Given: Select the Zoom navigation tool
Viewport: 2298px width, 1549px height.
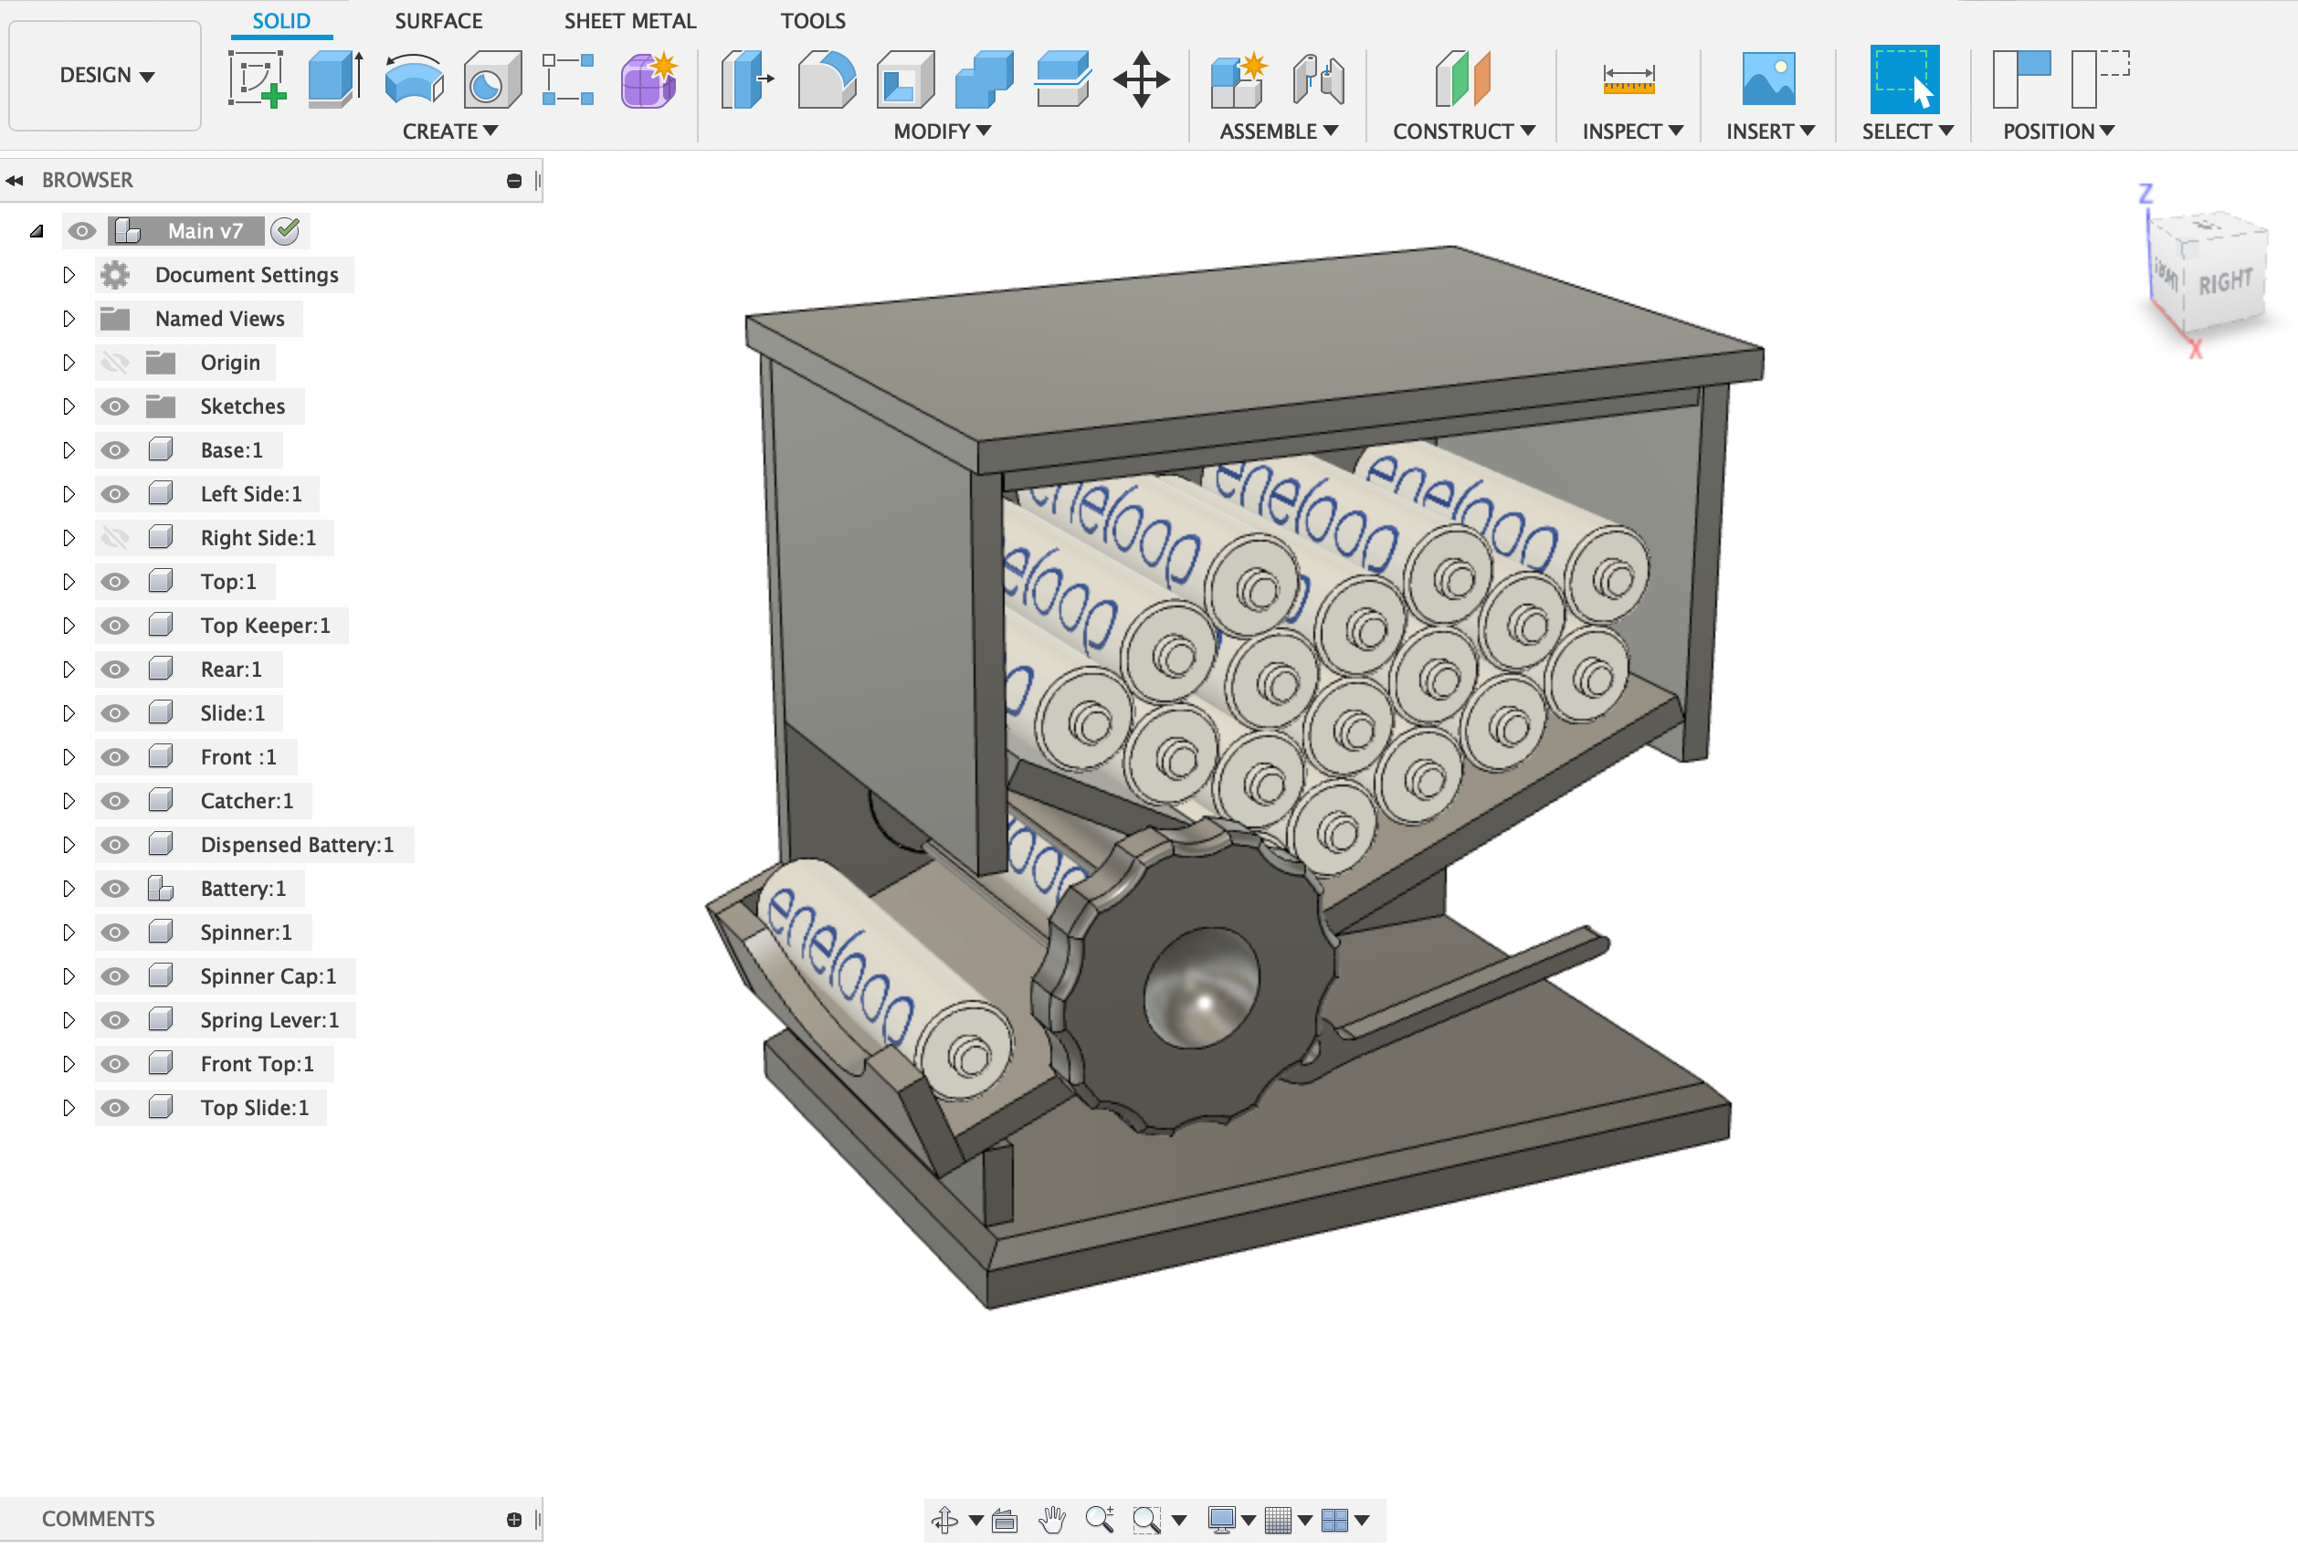Looking at the screenshot, I should point(1100,1520).
